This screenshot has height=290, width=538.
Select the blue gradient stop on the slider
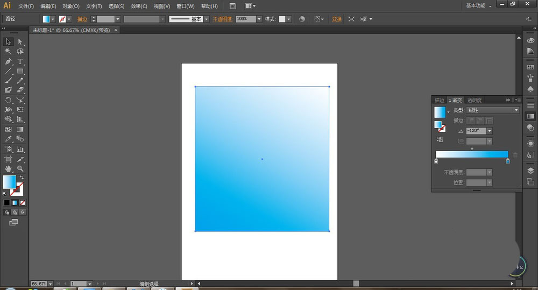tap(508, 161)
